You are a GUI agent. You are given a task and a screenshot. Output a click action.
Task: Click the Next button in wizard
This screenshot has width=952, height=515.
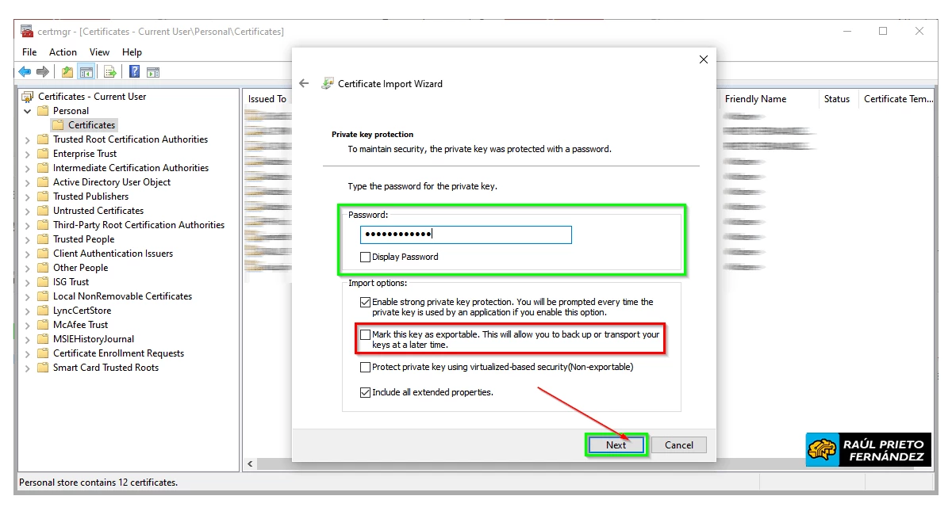point(616,444)
